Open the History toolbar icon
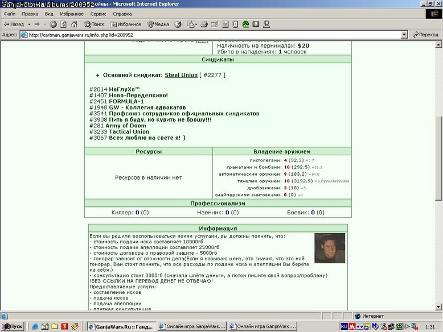443x332 pixels. pos(178,24)
